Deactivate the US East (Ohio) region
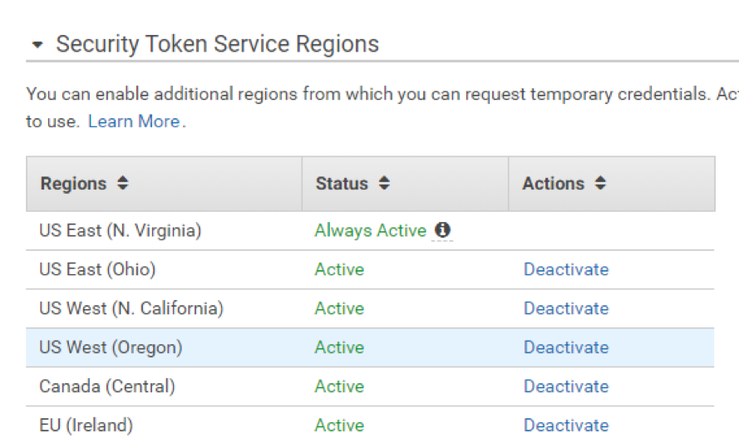This screenshot has width=739, height=443. (x=566, y=269)
